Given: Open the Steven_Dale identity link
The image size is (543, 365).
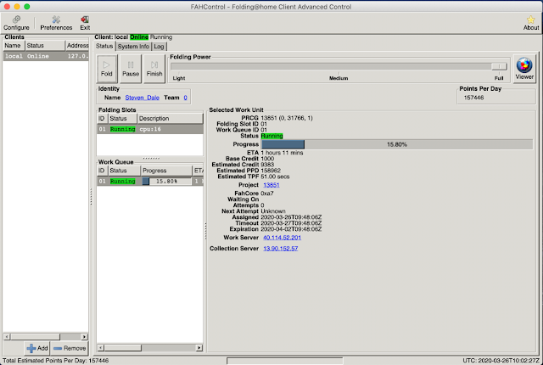Looking at the screenshot, I should (142, 98).
